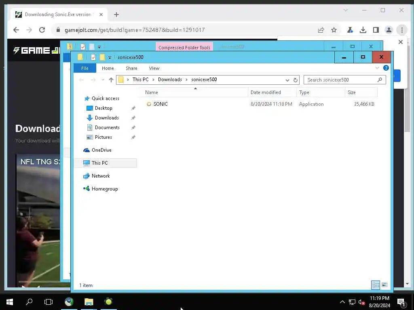Open the Share ribbon tab
This screenshot has width=414, height=310.
click(131, 68)
